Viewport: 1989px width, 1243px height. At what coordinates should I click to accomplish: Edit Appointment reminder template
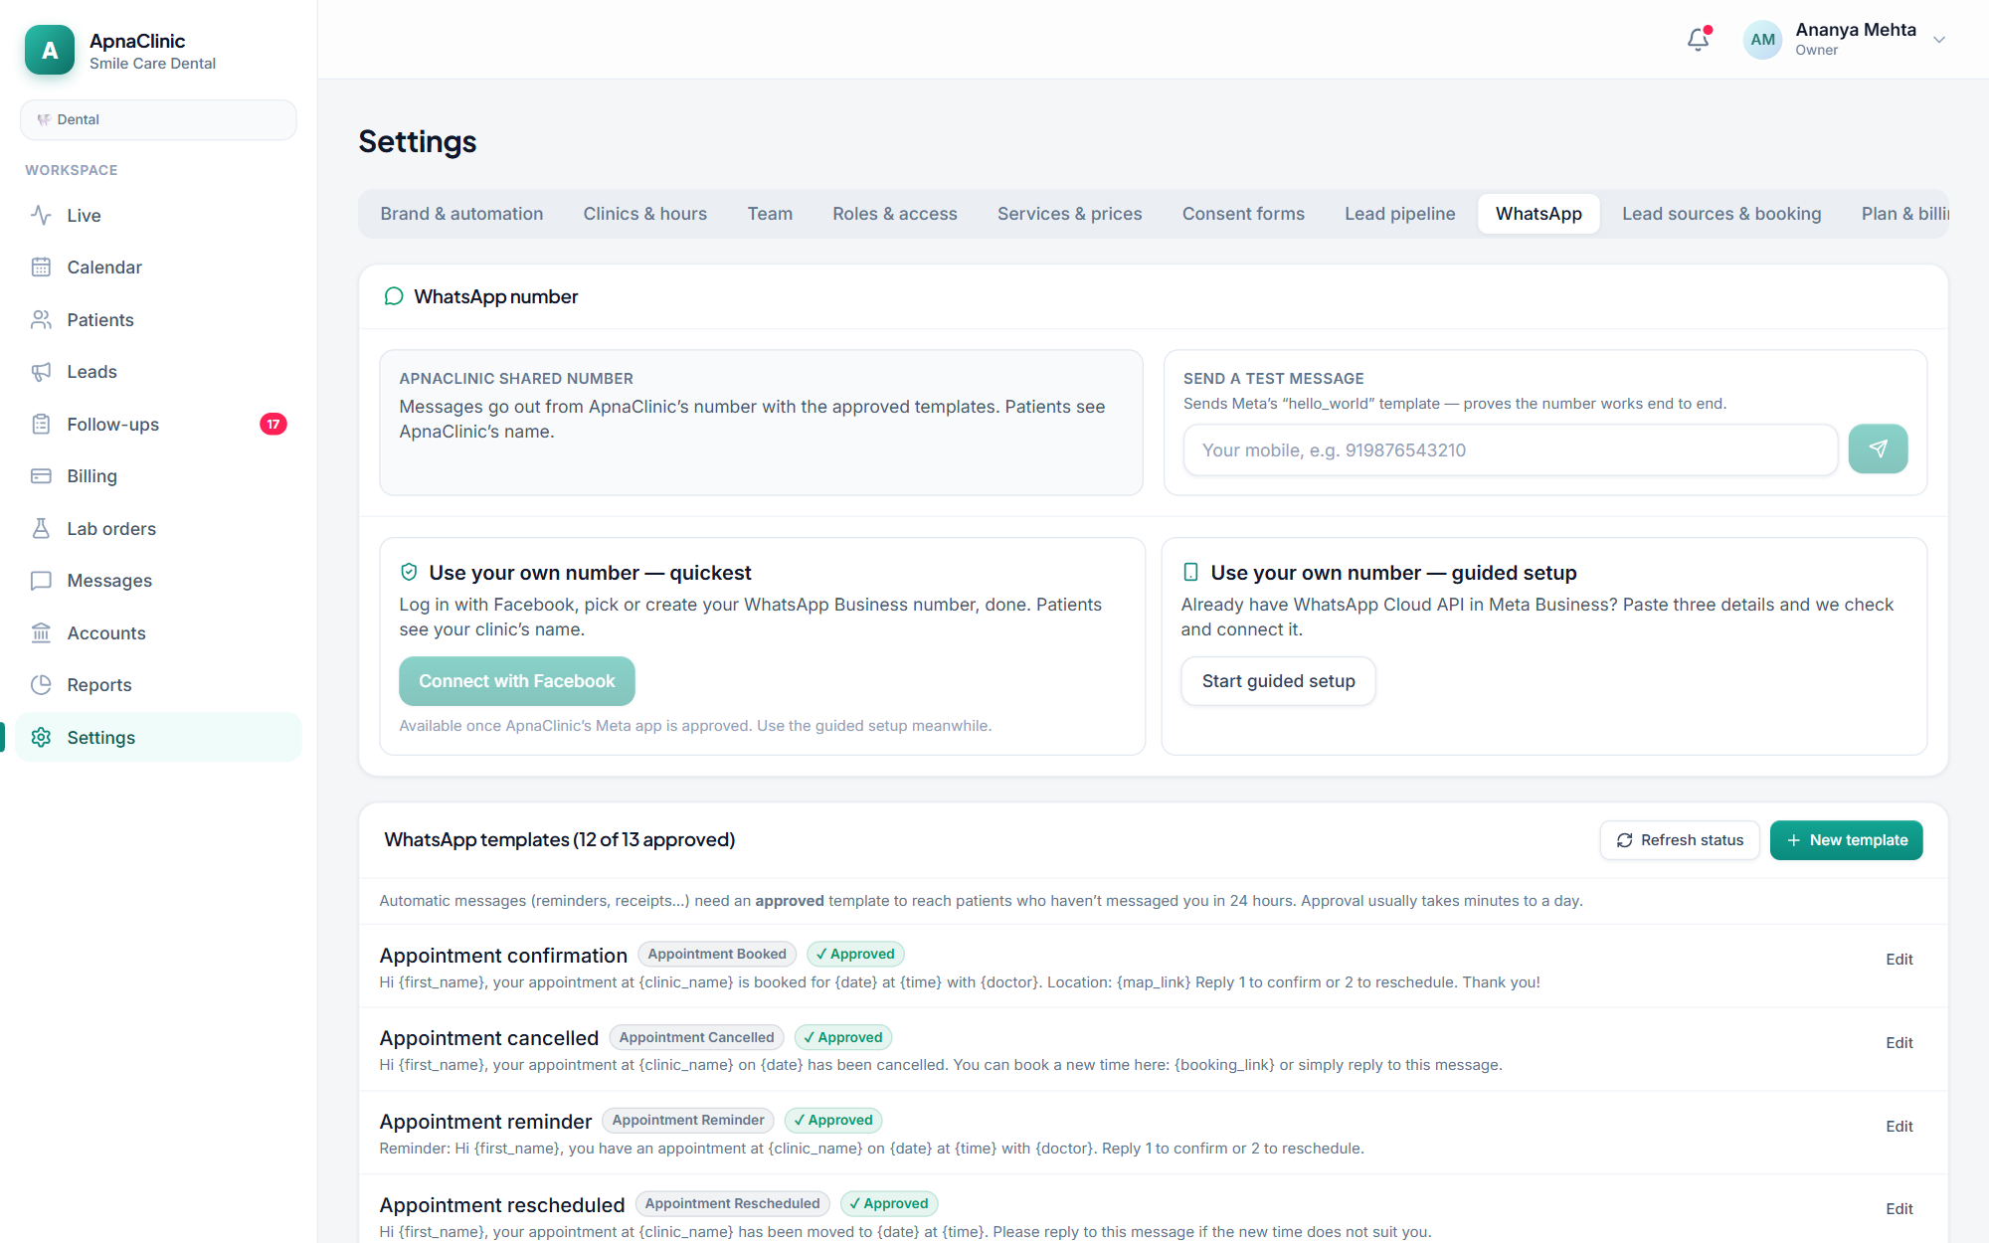pyautogui.click(x=1899, y=1127)
